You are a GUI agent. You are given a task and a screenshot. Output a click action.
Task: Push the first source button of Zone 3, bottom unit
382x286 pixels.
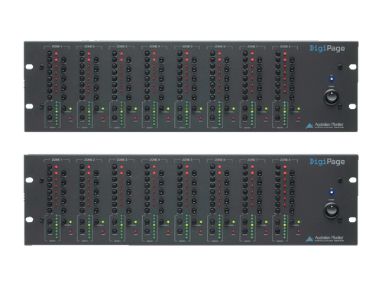tap(115, 167)
